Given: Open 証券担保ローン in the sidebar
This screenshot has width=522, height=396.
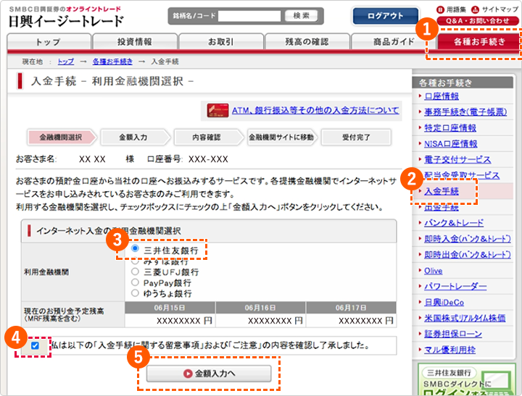Looking at the screenshot, I should 453,334.
